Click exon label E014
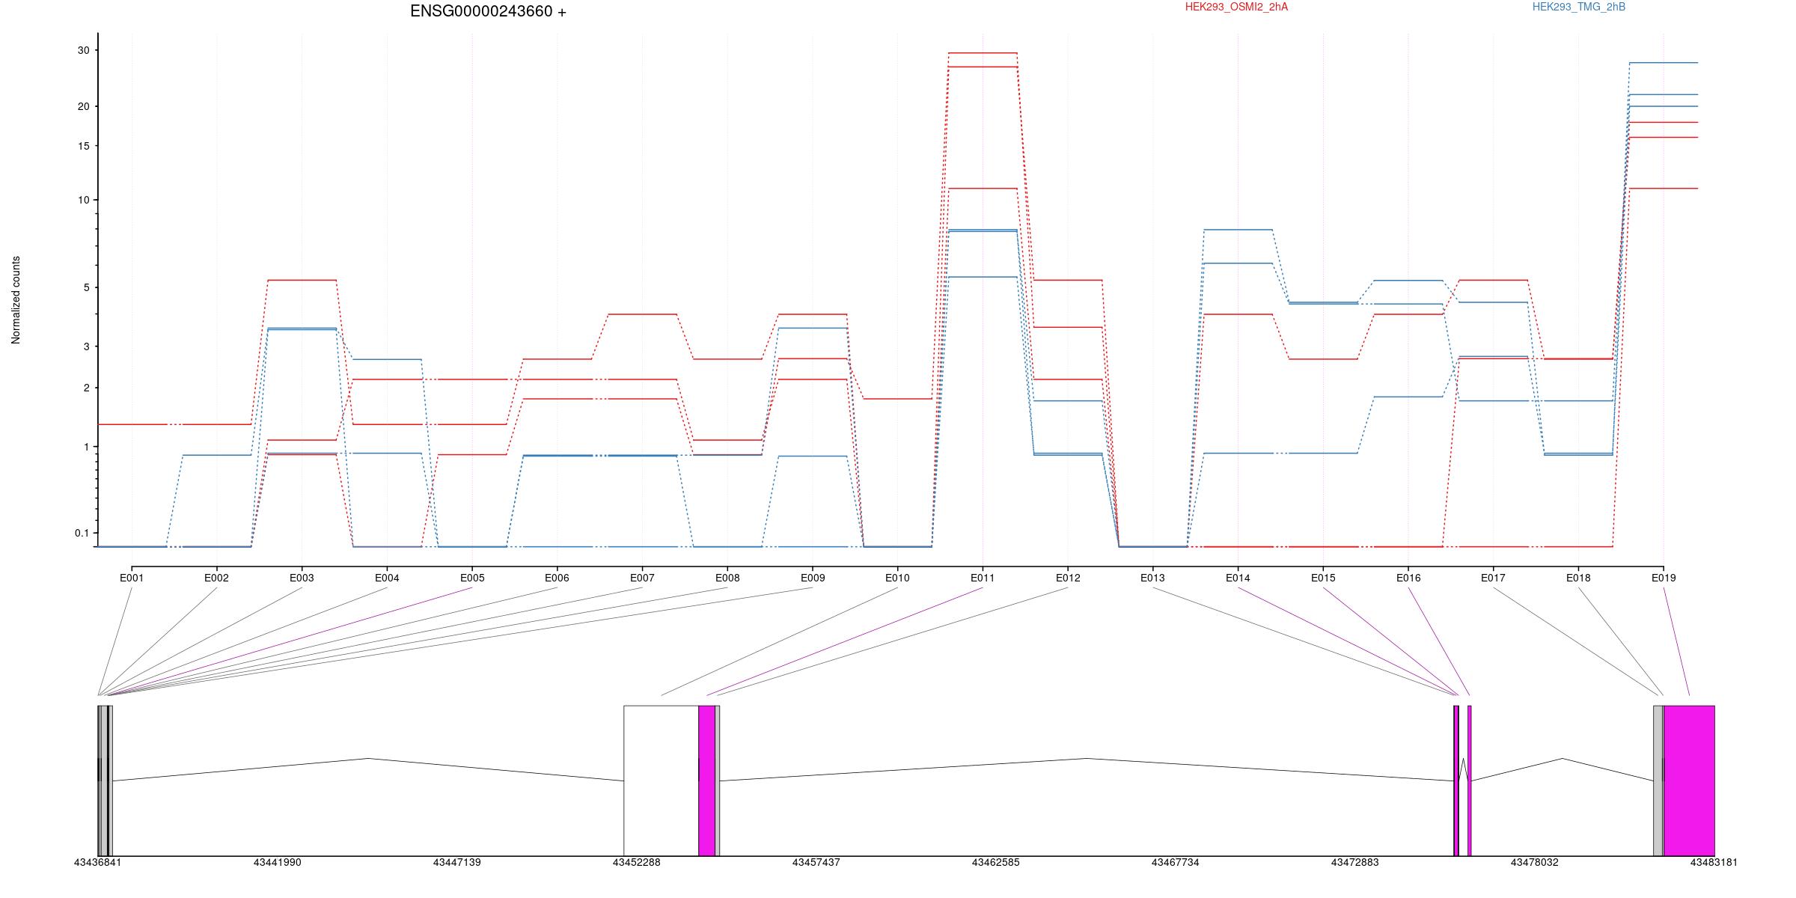This screenshot has width=1796, height=898. (1238, 578)
